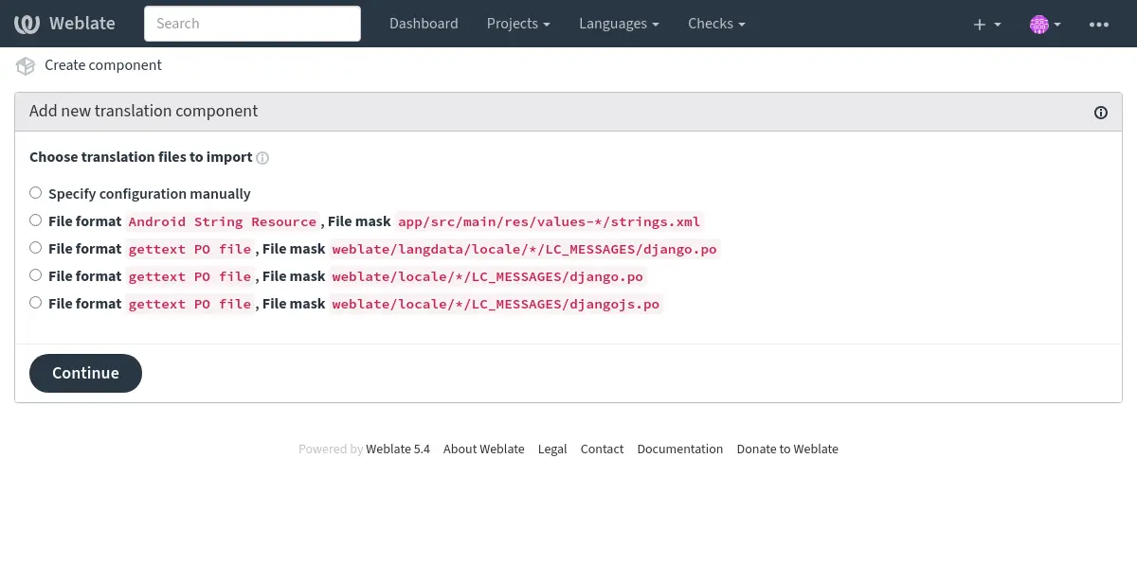Open the Legal footer link
This screenshot has width=1137, height=564.
click(x=552, y=449)
